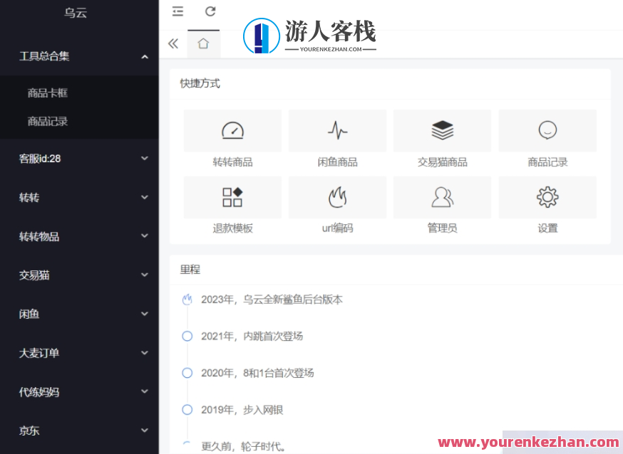Open the 转转商品 dashboard icon
The width and height of the screenshot is (623, 454).
232,130
